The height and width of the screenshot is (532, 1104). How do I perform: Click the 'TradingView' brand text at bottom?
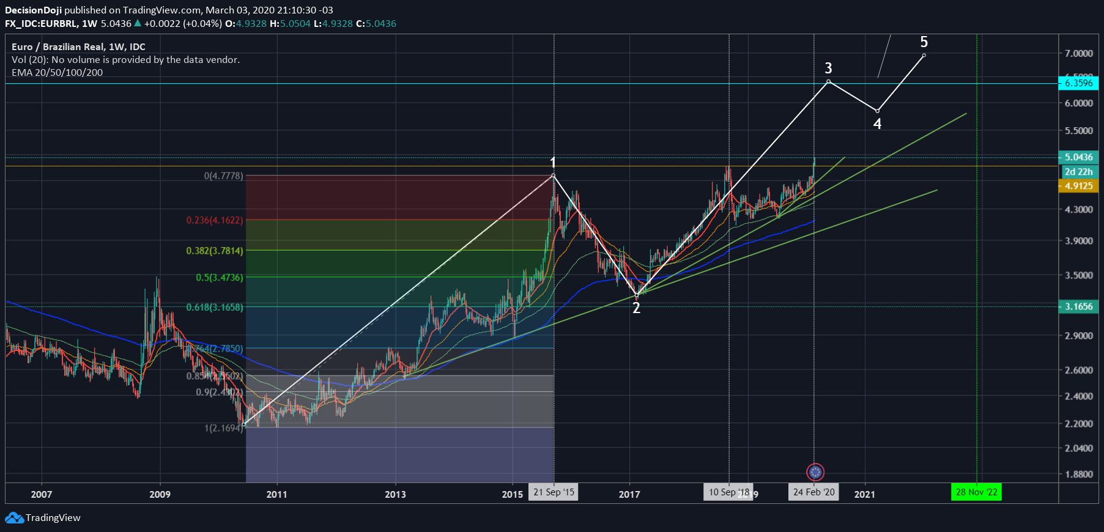[53, 518]
